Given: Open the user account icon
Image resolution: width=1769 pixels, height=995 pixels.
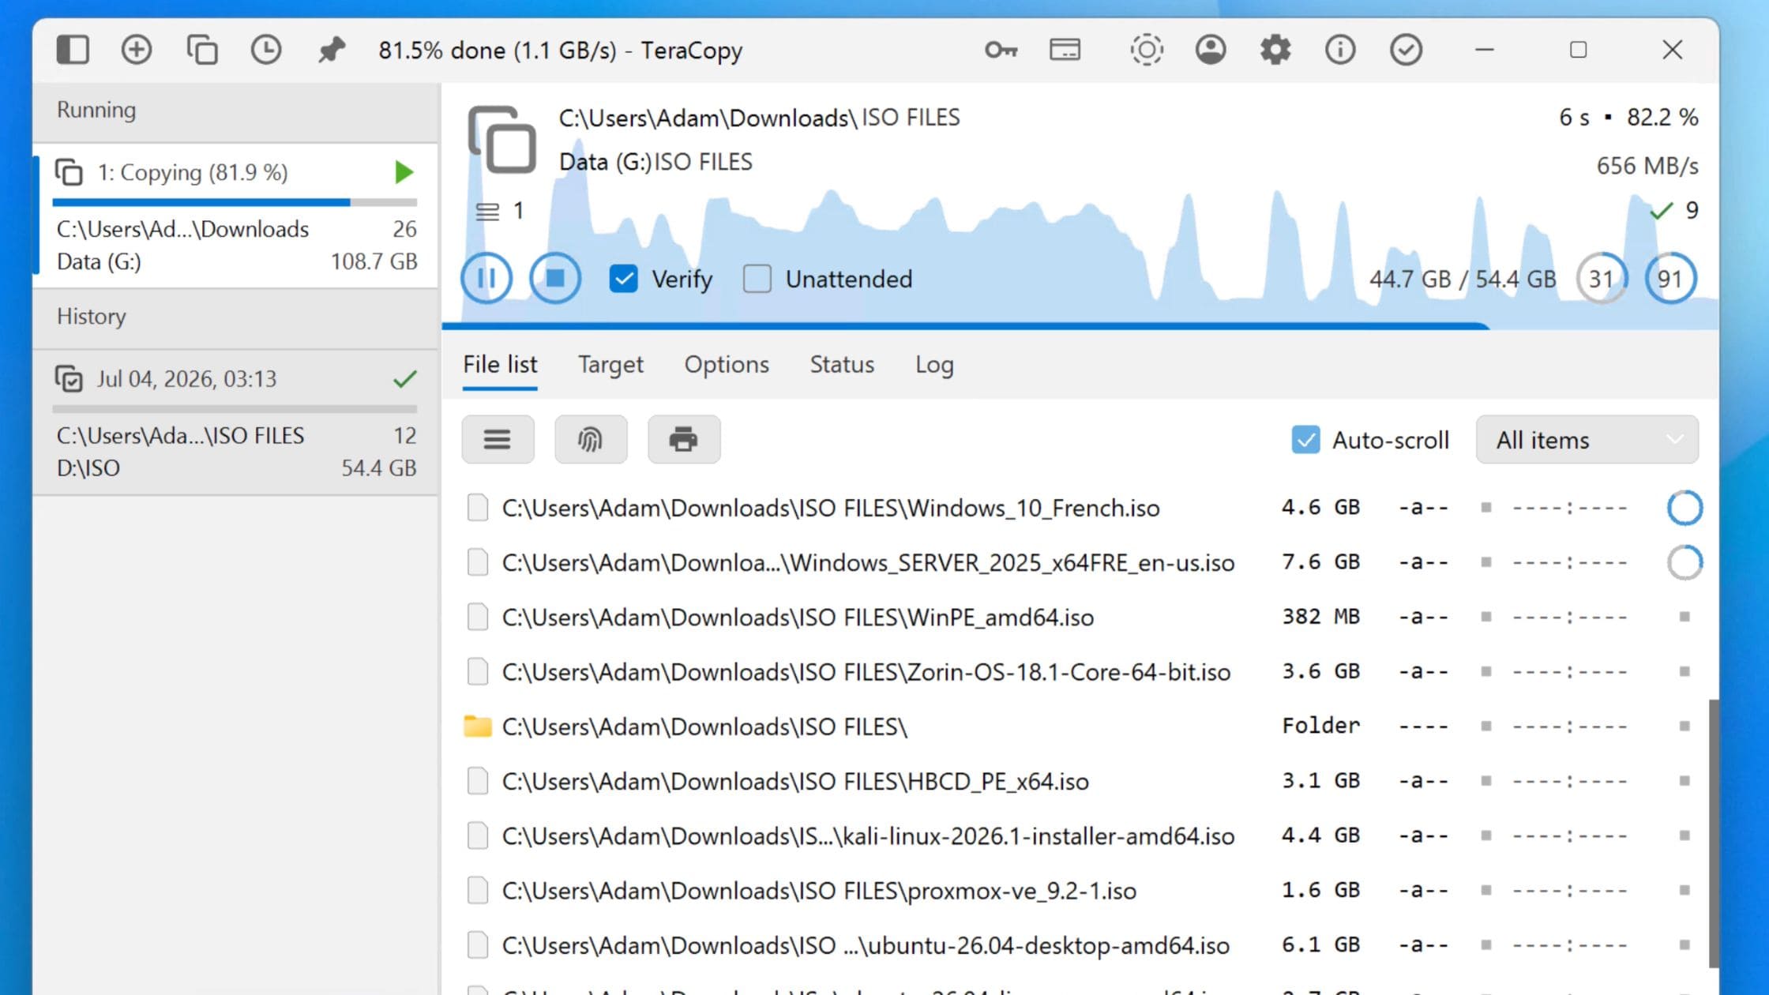Looking at the screenshot, I should click(x=1211, y=50).
